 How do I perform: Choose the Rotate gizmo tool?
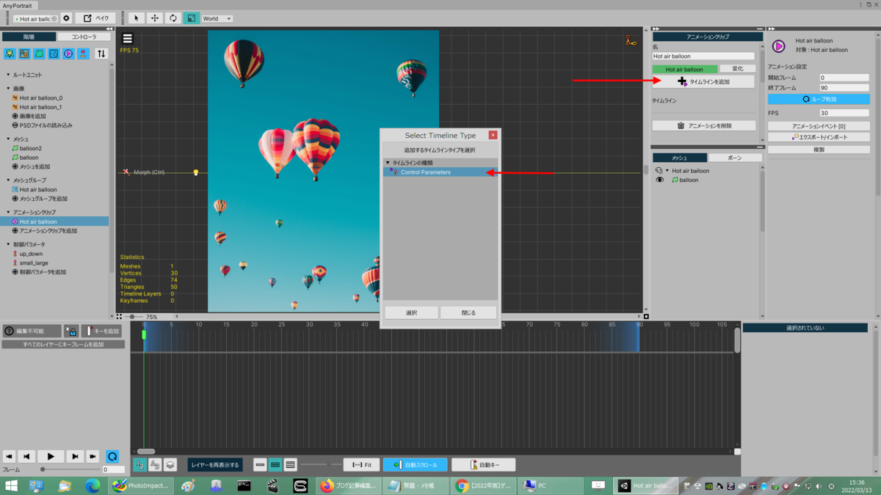pos(173,18)
